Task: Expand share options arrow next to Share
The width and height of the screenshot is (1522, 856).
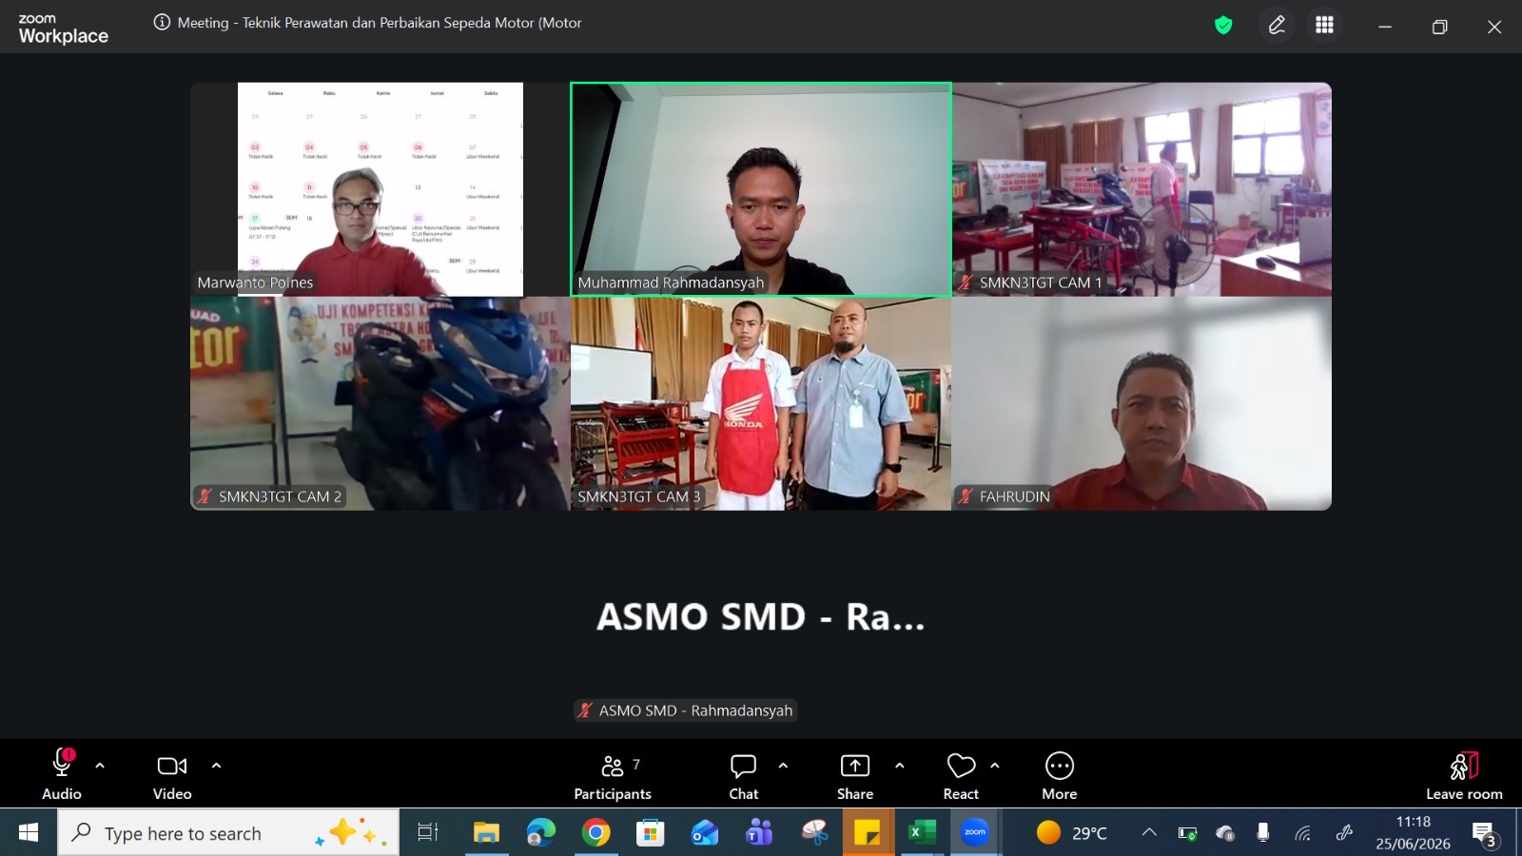Action: 899,766
